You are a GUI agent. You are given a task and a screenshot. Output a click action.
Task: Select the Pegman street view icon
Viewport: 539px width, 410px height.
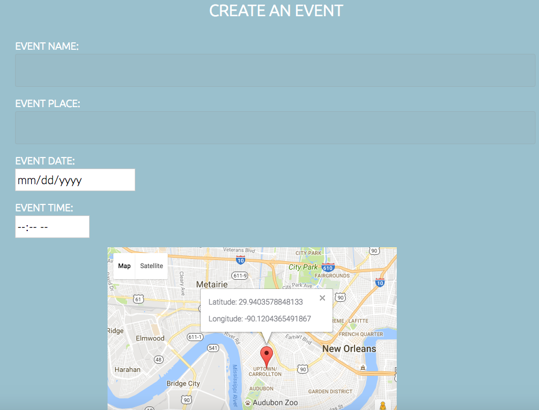[x=382, y=405]
